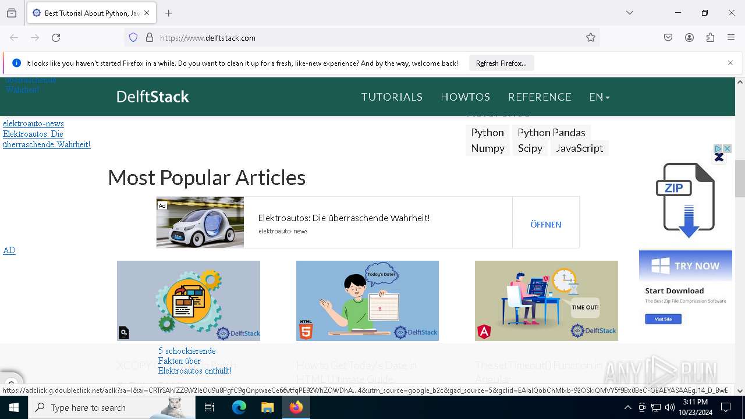Open the Firefox account icon
The image size is (745, 419).
pos(689,38)
